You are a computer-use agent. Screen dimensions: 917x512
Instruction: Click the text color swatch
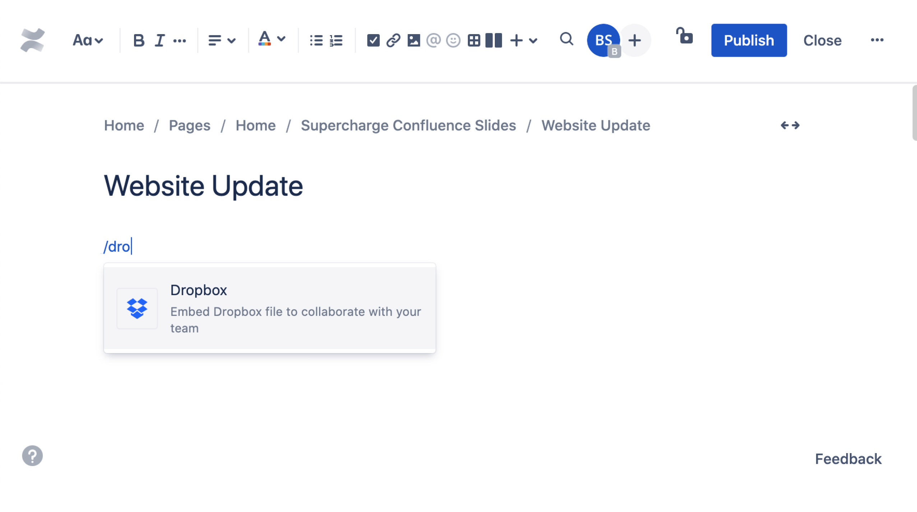[x=264, y=39]
